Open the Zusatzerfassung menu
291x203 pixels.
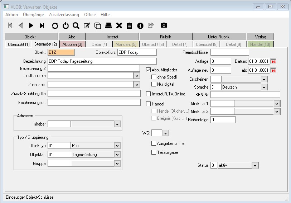(64, 15)
